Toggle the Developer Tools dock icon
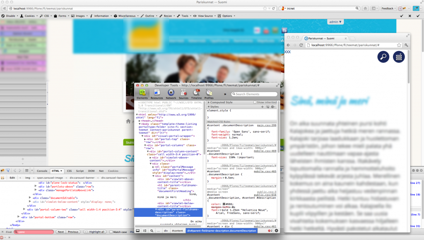Viewport: 424px width, 240px height. click(137, 231)
